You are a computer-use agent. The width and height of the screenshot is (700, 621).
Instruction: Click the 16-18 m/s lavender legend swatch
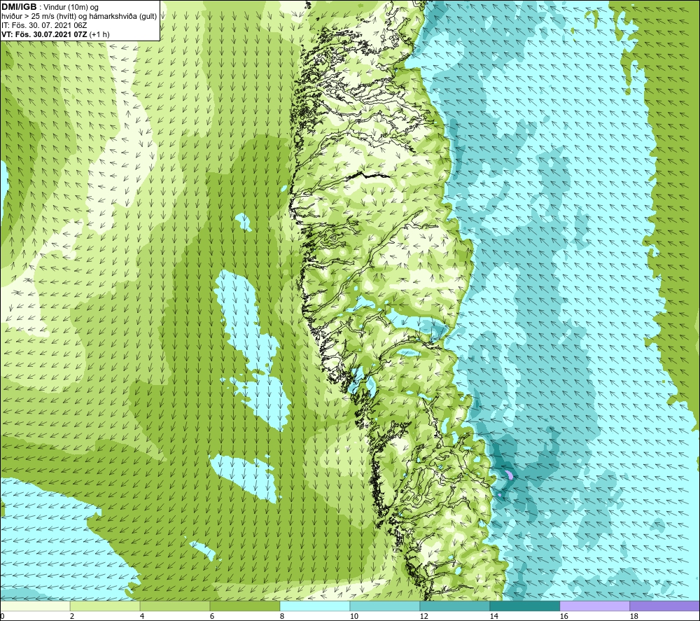594,606
